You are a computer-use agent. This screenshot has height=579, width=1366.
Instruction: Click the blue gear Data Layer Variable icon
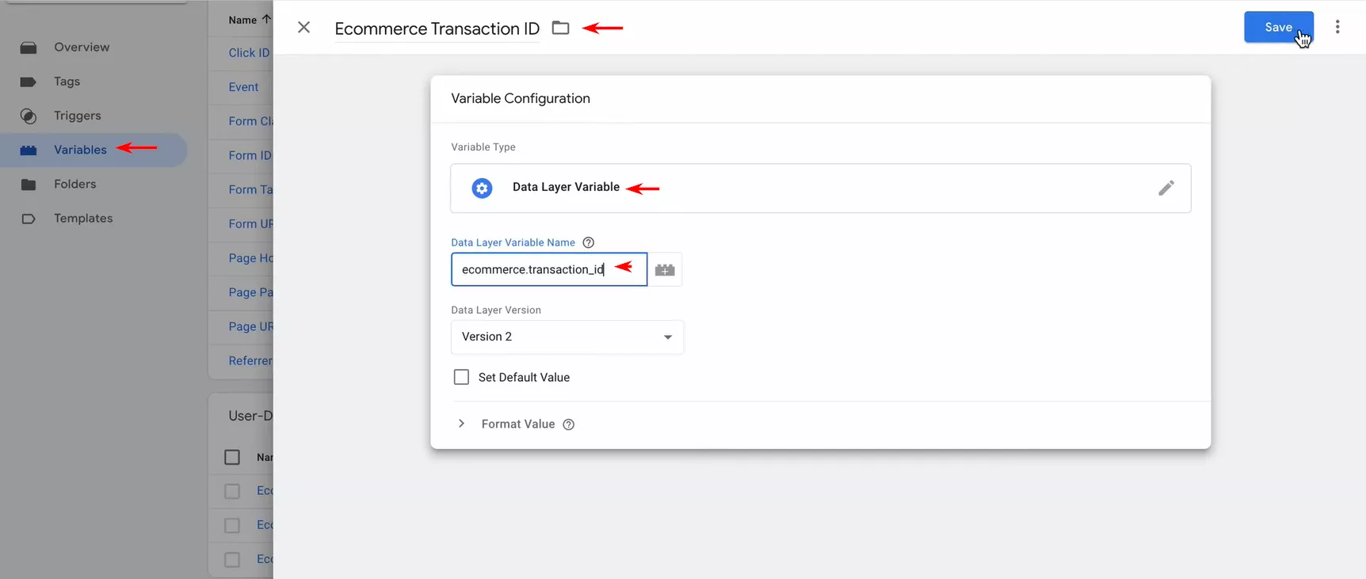coord(482,188)
